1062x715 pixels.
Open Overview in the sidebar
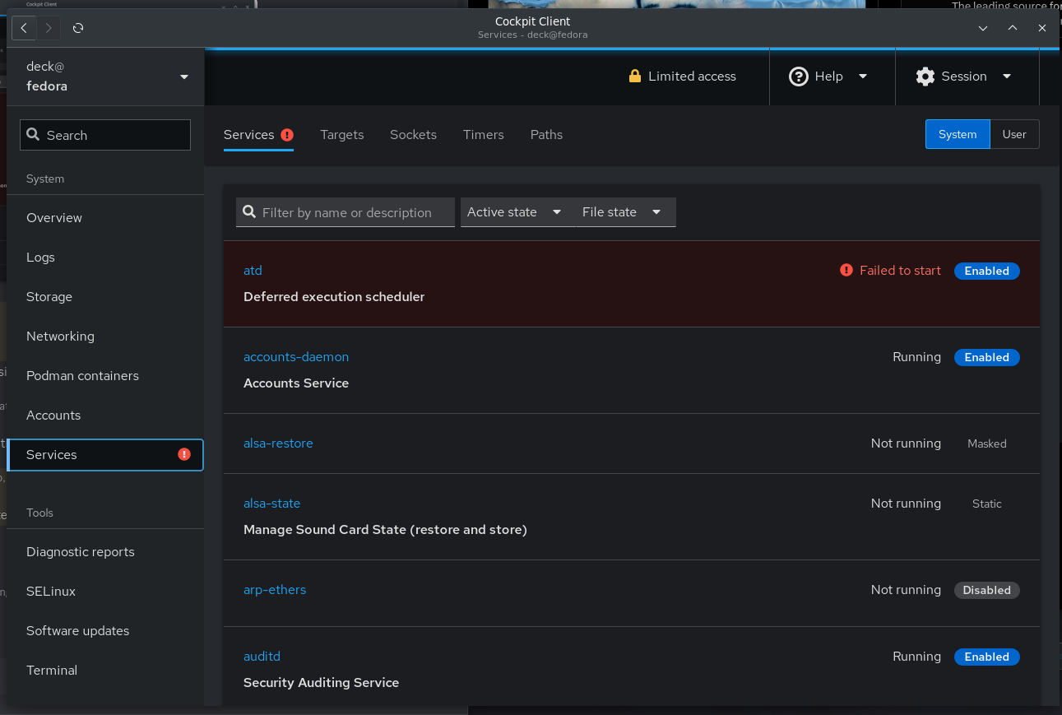click(x=105, y=218)
